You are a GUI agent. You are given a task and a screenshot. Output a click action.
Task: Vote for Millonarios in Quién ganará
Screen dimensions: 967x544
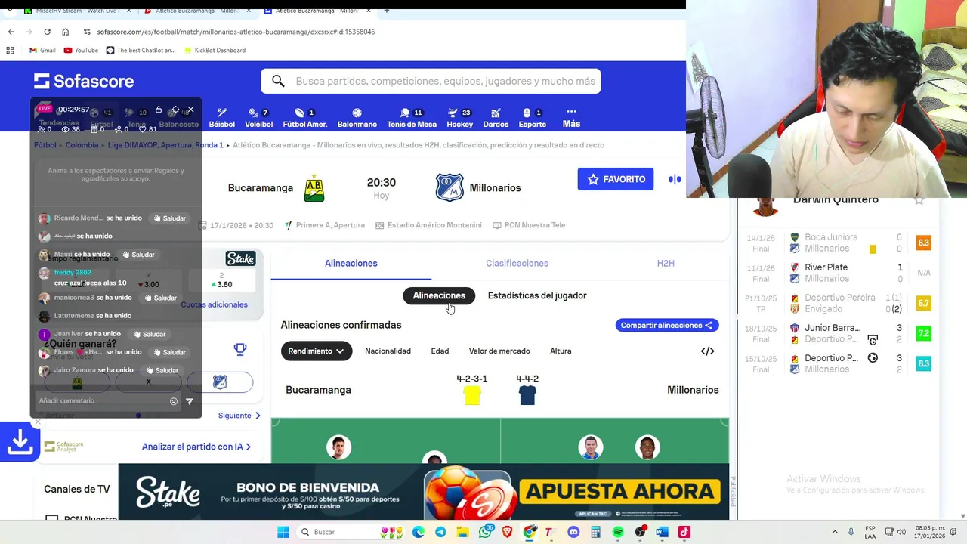[220, 382]
